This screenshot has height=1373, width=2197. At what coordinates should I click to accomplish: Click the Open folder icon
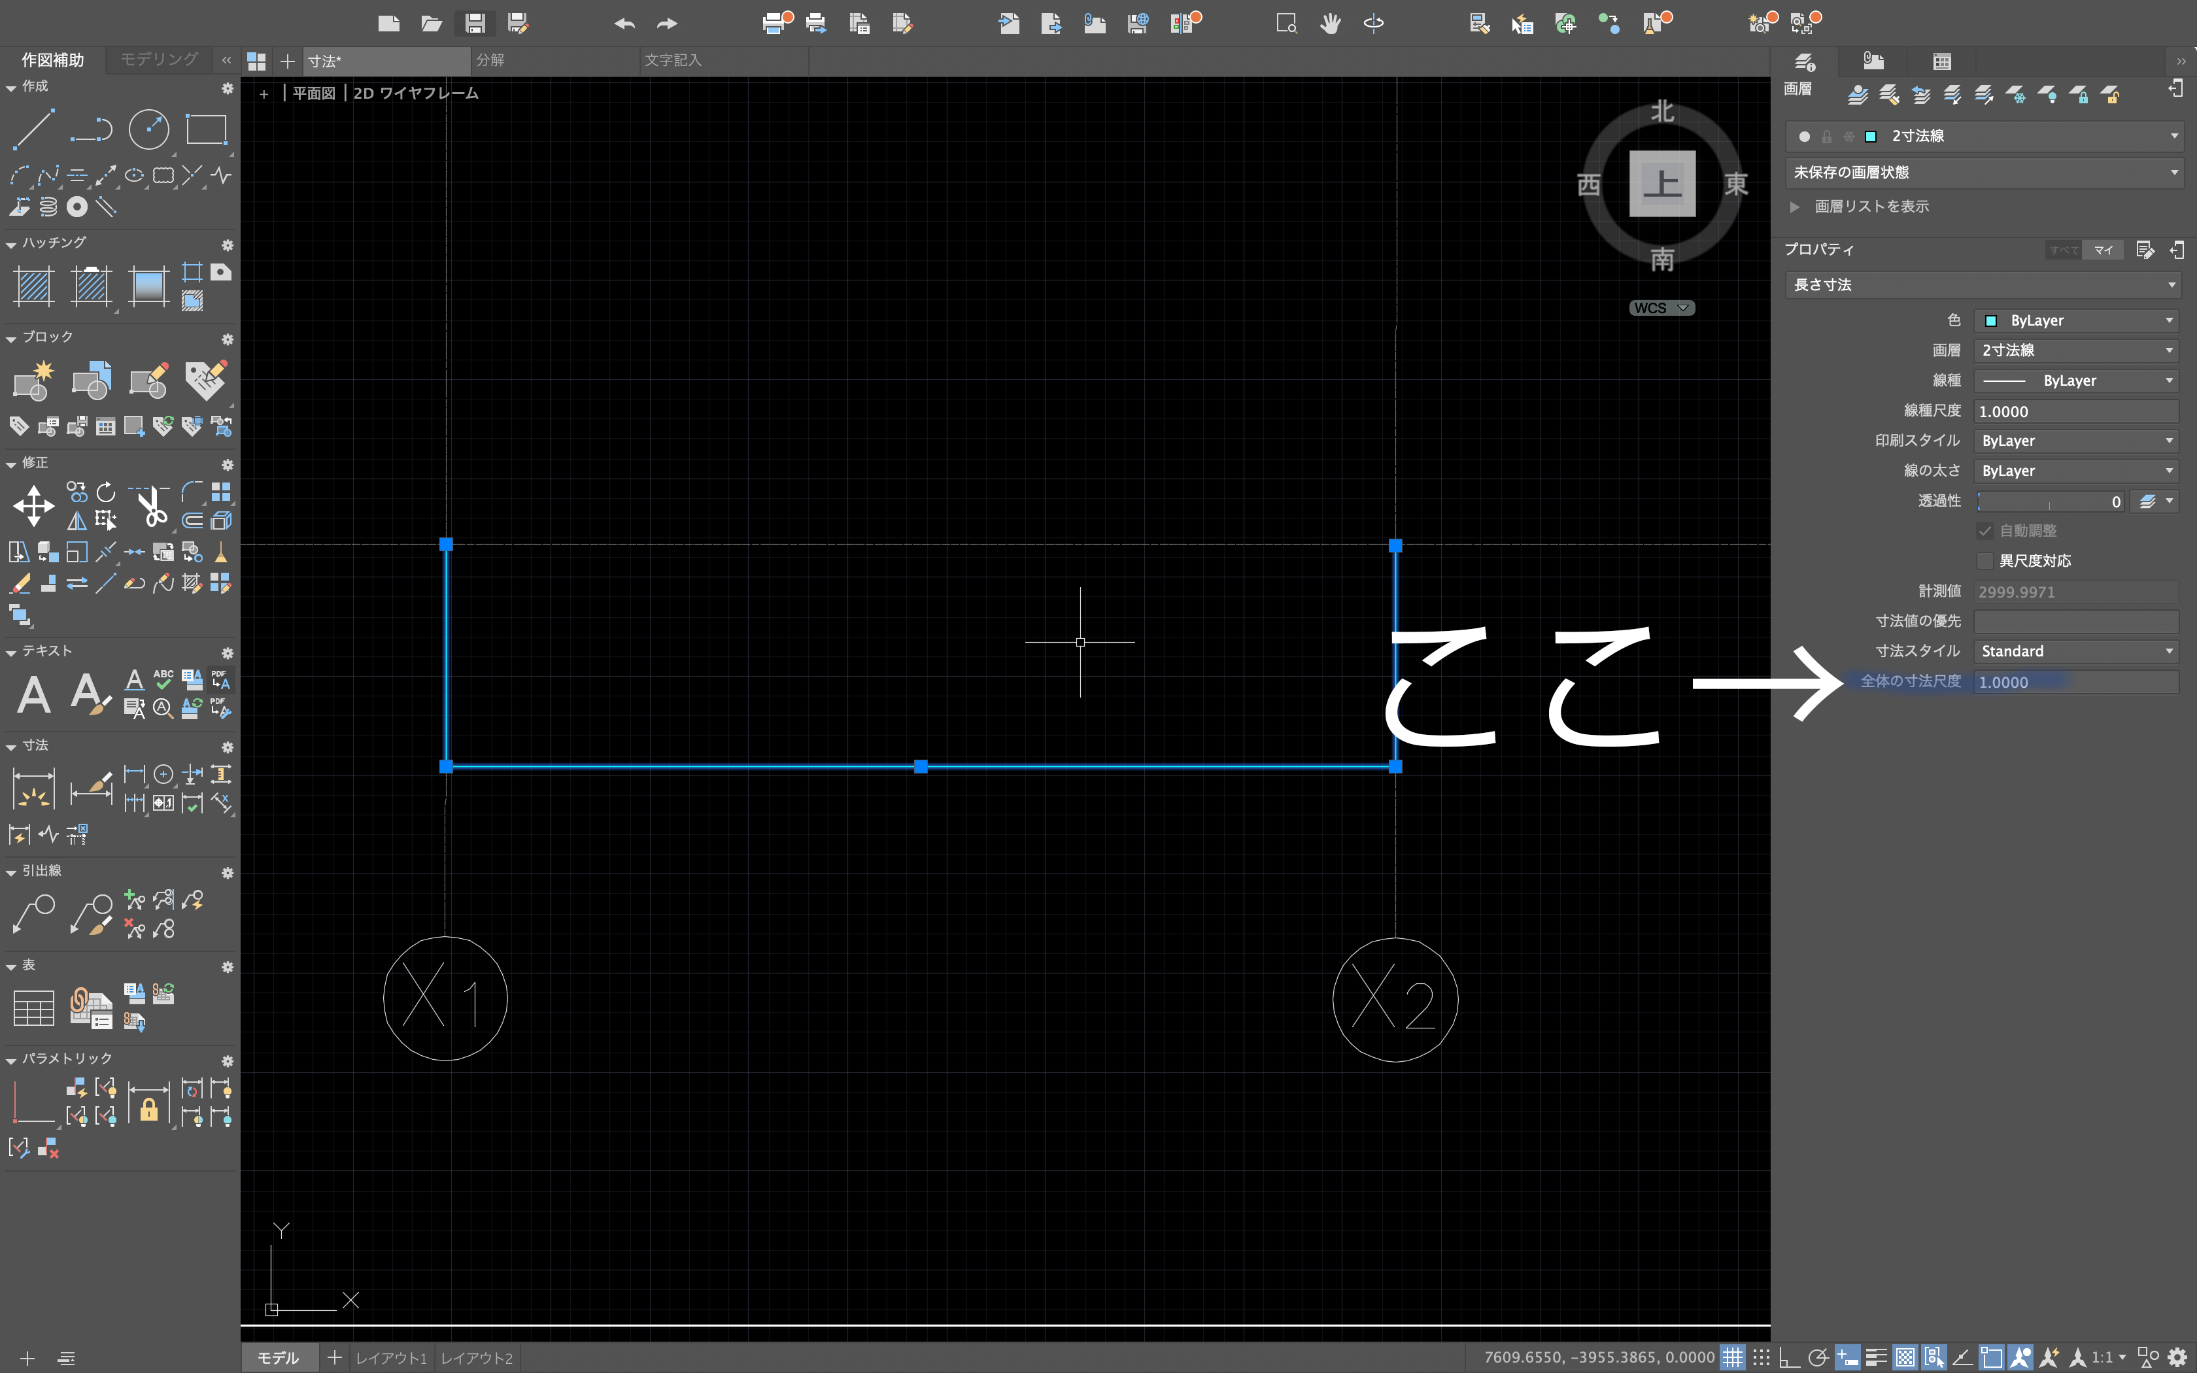tap(432, 23)
